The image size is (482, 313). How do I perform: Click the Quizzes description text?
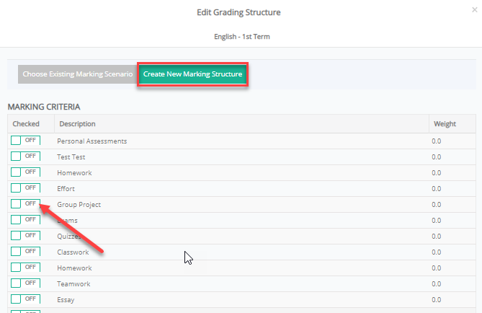[69, 237]
